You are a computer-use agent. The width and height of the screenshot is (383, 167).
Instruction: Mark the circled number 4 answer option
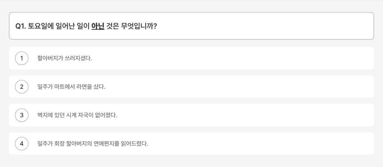click(22, 143)
